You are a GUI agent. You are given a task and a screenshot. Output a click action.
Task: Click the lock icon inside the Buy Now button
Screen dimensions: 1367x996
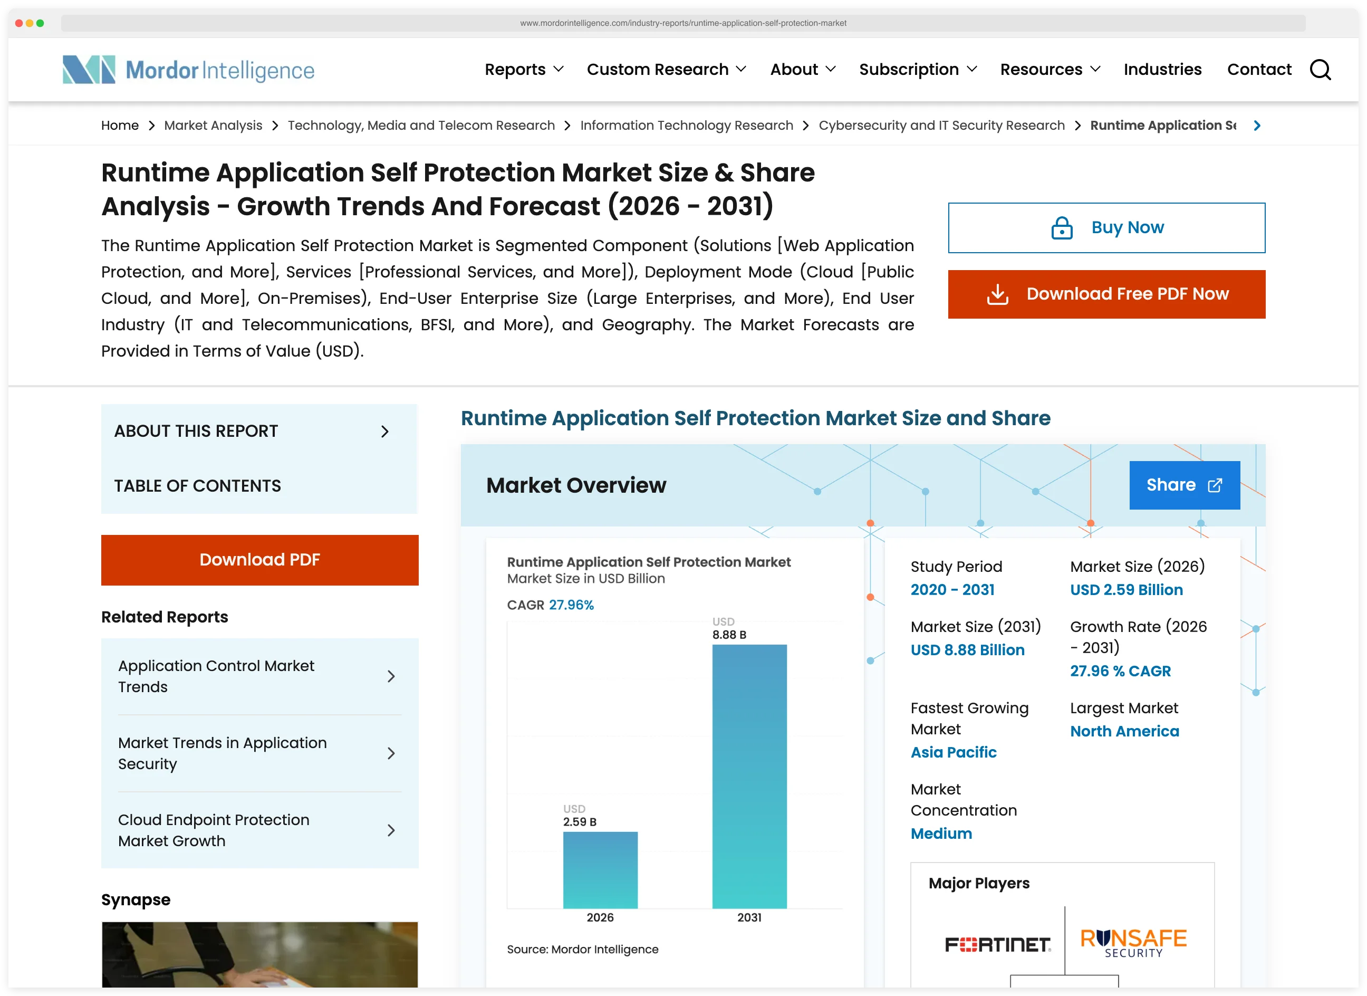click(1063, 227)
